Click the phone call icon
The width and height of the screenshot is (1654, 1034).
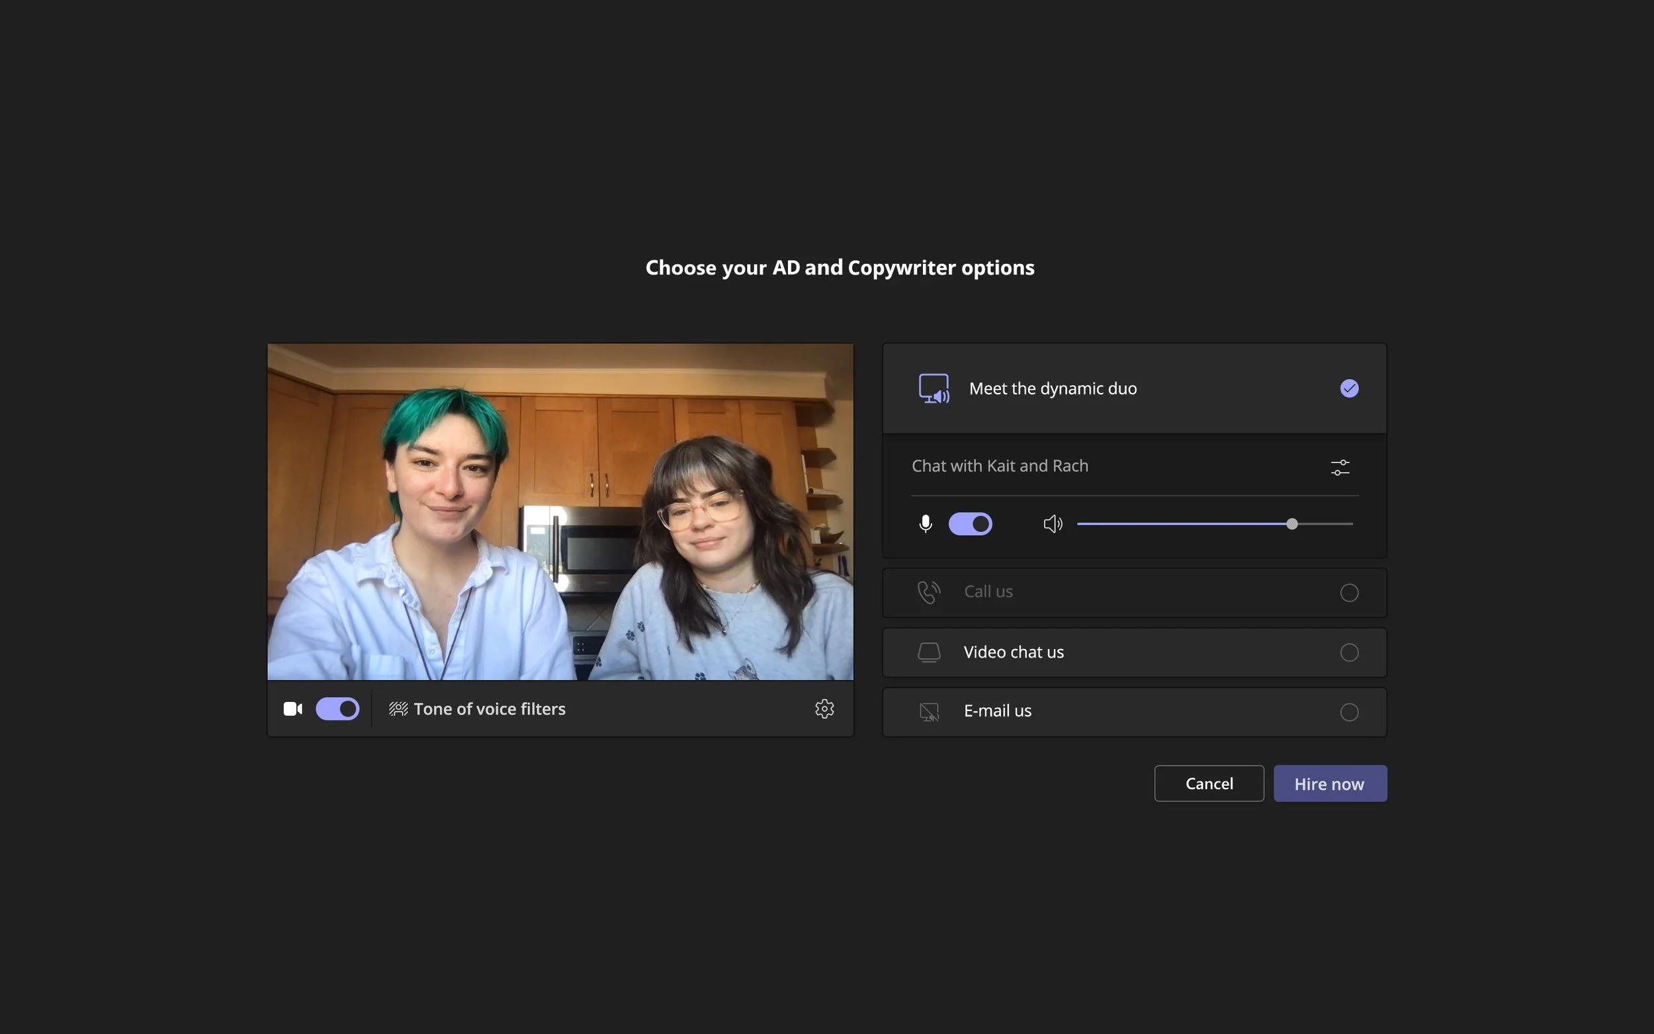pyautogui.click(x=928, y=592)
